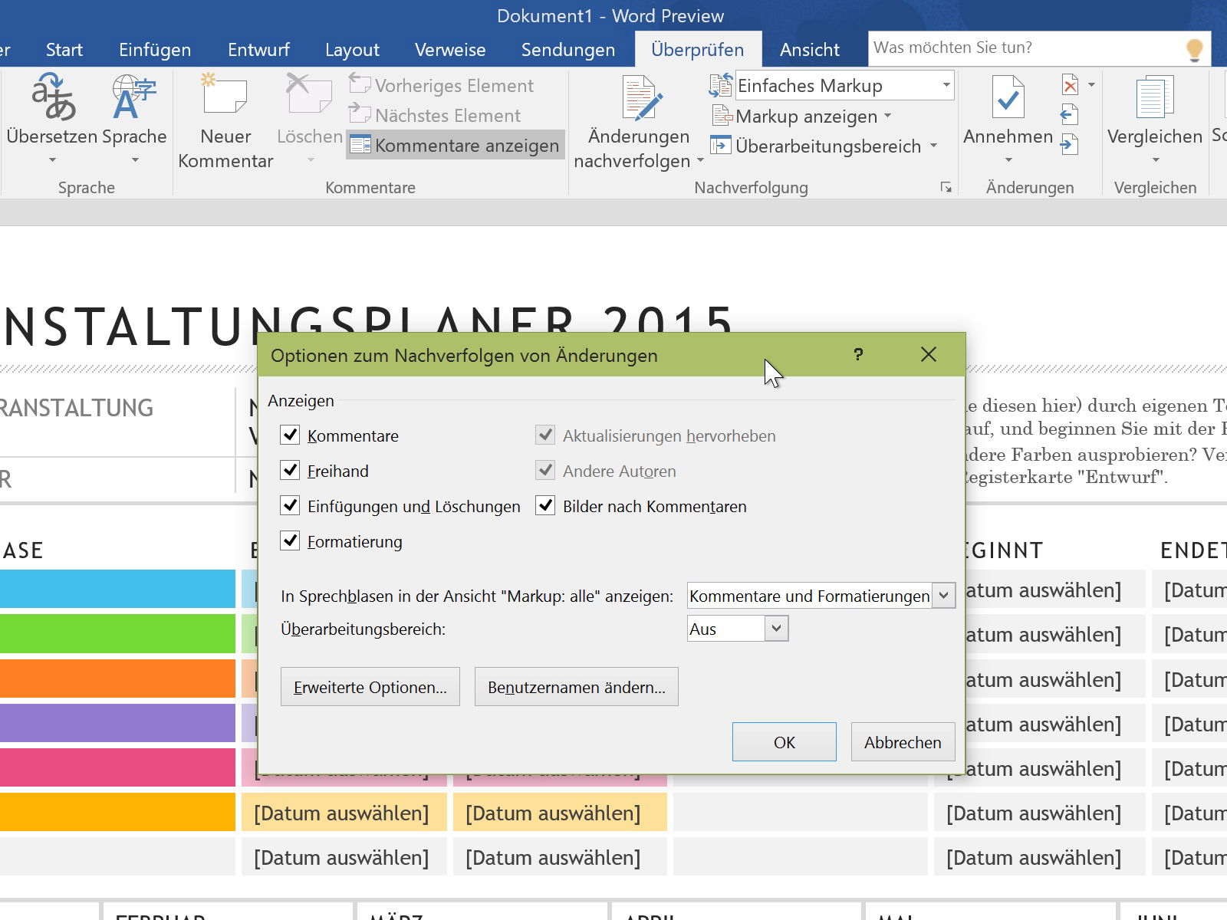Image resolution: width=1227 pixels, height=920 pixels.
Task: Expand Markup anzeigen menu arrow
Action: tap(888, 116)
